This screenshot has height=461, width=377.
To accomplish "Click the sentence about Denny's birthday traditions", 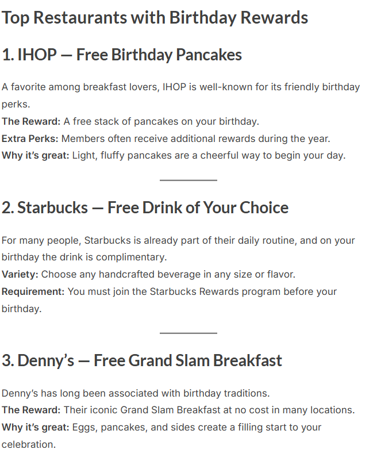I will pyautogui.click(x=136, y=393).
